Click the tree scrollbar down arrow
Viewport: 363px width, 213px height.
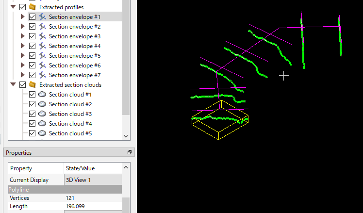pos(126,137)
